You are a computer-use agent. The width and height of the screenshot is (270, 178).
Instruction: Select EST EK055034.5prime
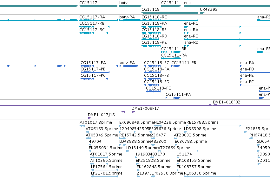106,148
